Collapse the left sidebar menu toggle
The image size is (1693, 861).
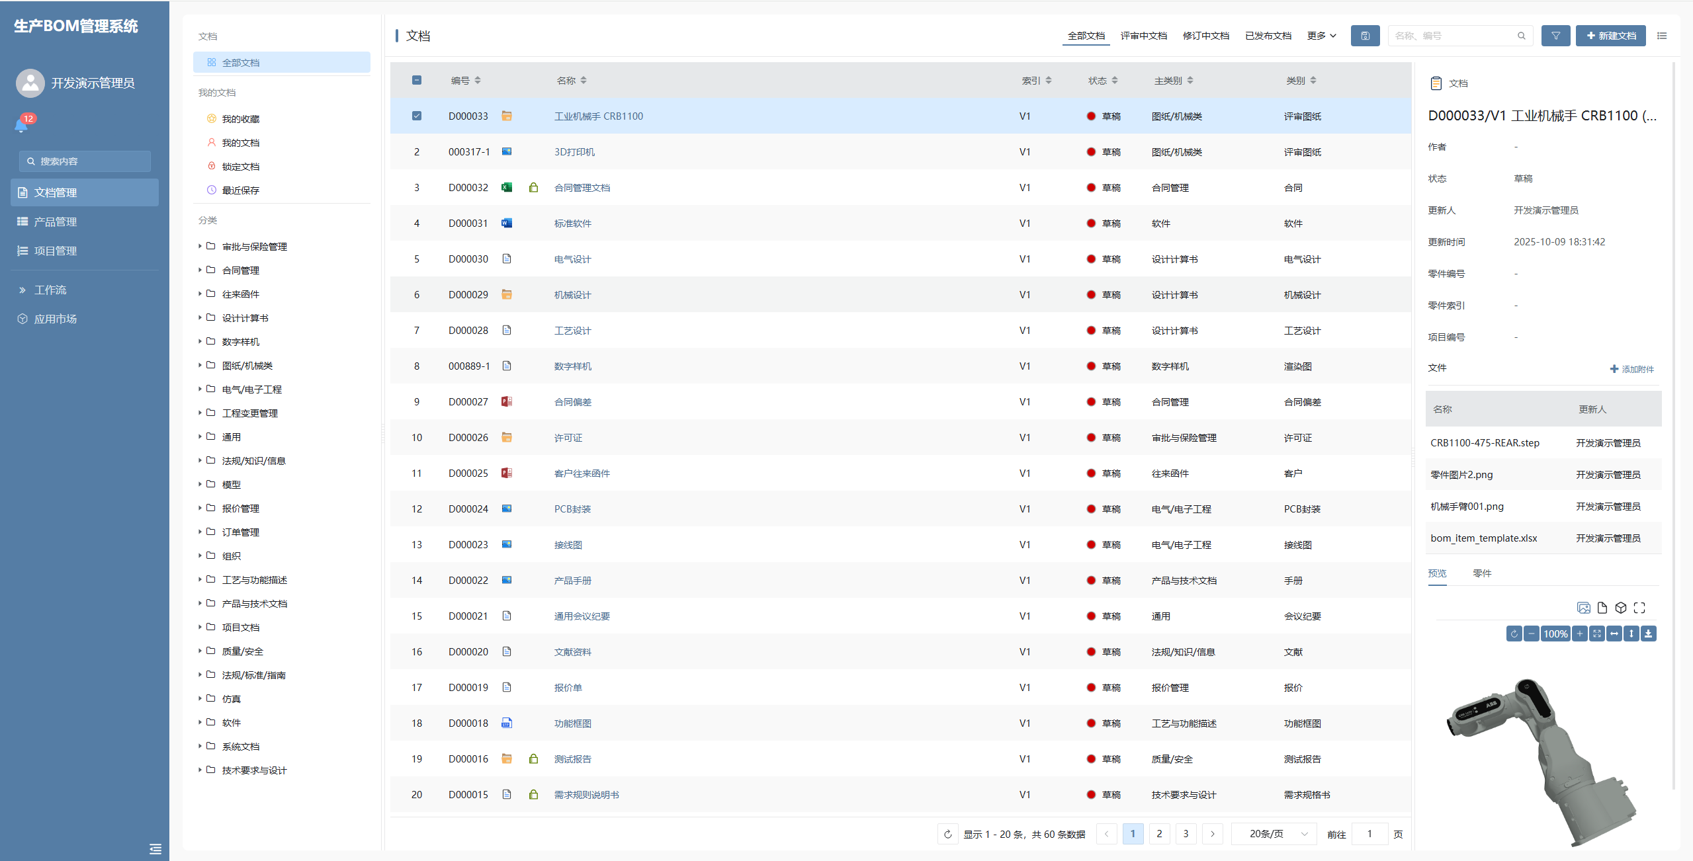155,848
